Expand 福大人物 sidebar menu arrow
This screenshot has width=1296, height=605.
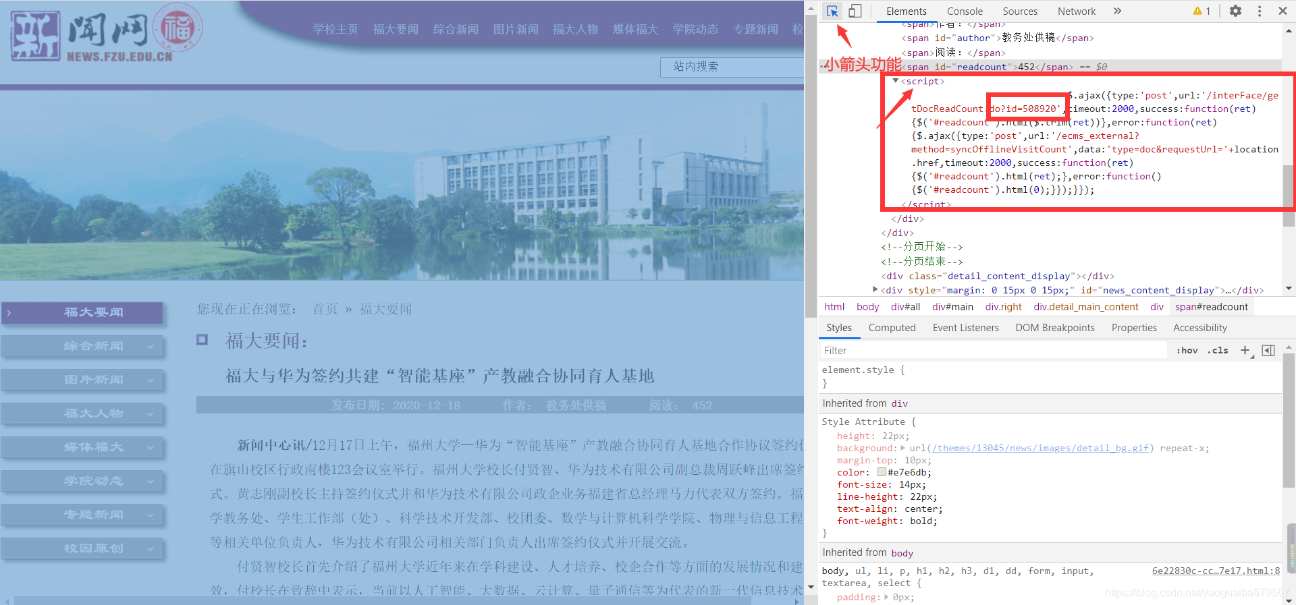150,413
